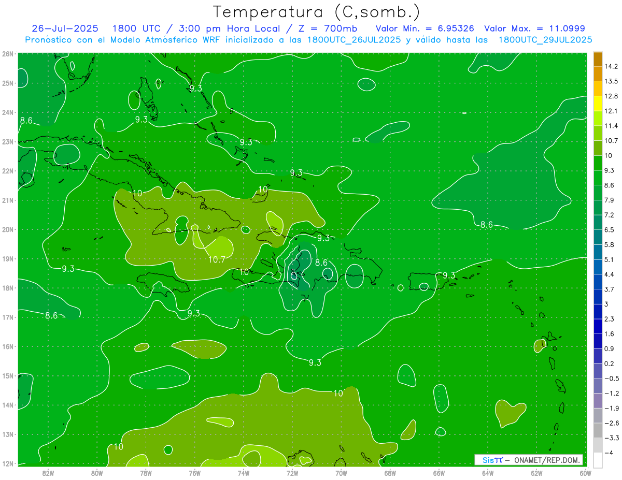Image resolution: width=622 pixels, height=480 pixels.
Task: Click the '78W' longitude axis label
Action: pyautogui.click(x=146, y=472)
